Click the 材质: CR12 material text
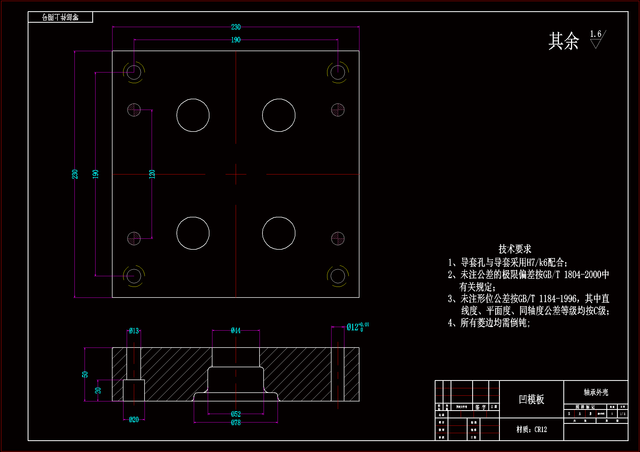This screenshot has width=640, height=452. (531, 430)
